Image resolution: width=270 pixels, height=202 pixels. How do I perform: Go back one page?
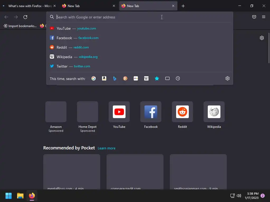coord(6,17)
